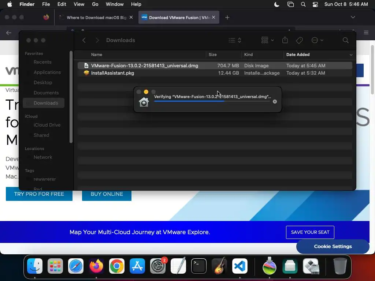Screen dimensions: 375x281
Task: Open the Window menu
Action: click(115, 4)
